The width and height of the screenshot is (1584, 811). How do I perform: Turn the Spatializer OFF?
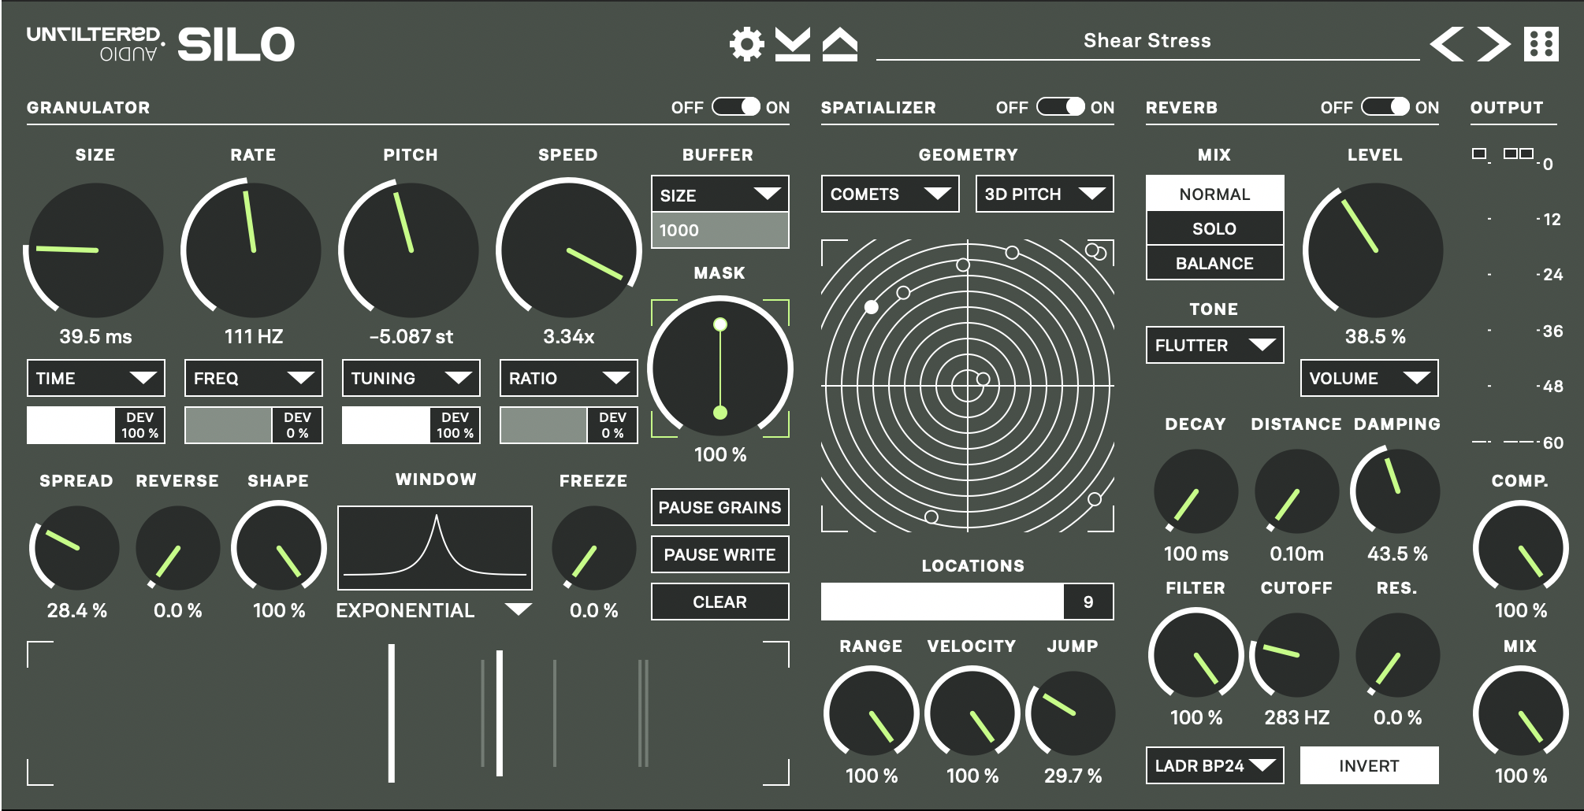pyautogui.click(x=1060, y=107)
